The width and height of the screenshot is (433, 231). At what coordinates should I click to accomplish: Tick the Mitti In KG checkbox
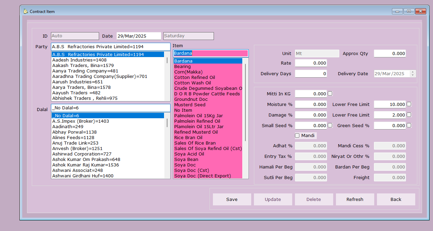(330, 94)
